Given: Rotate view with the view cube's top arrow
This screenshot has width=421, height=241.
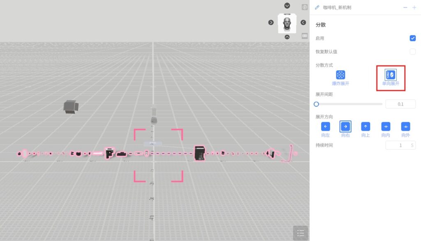Looking at the screenshot, I should click(x=287, y=6).
